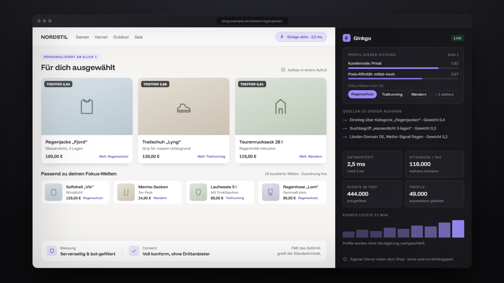Follow the Welt: Regenschutz link
This screenshot has height=283, width=504.
pos(114,157)
